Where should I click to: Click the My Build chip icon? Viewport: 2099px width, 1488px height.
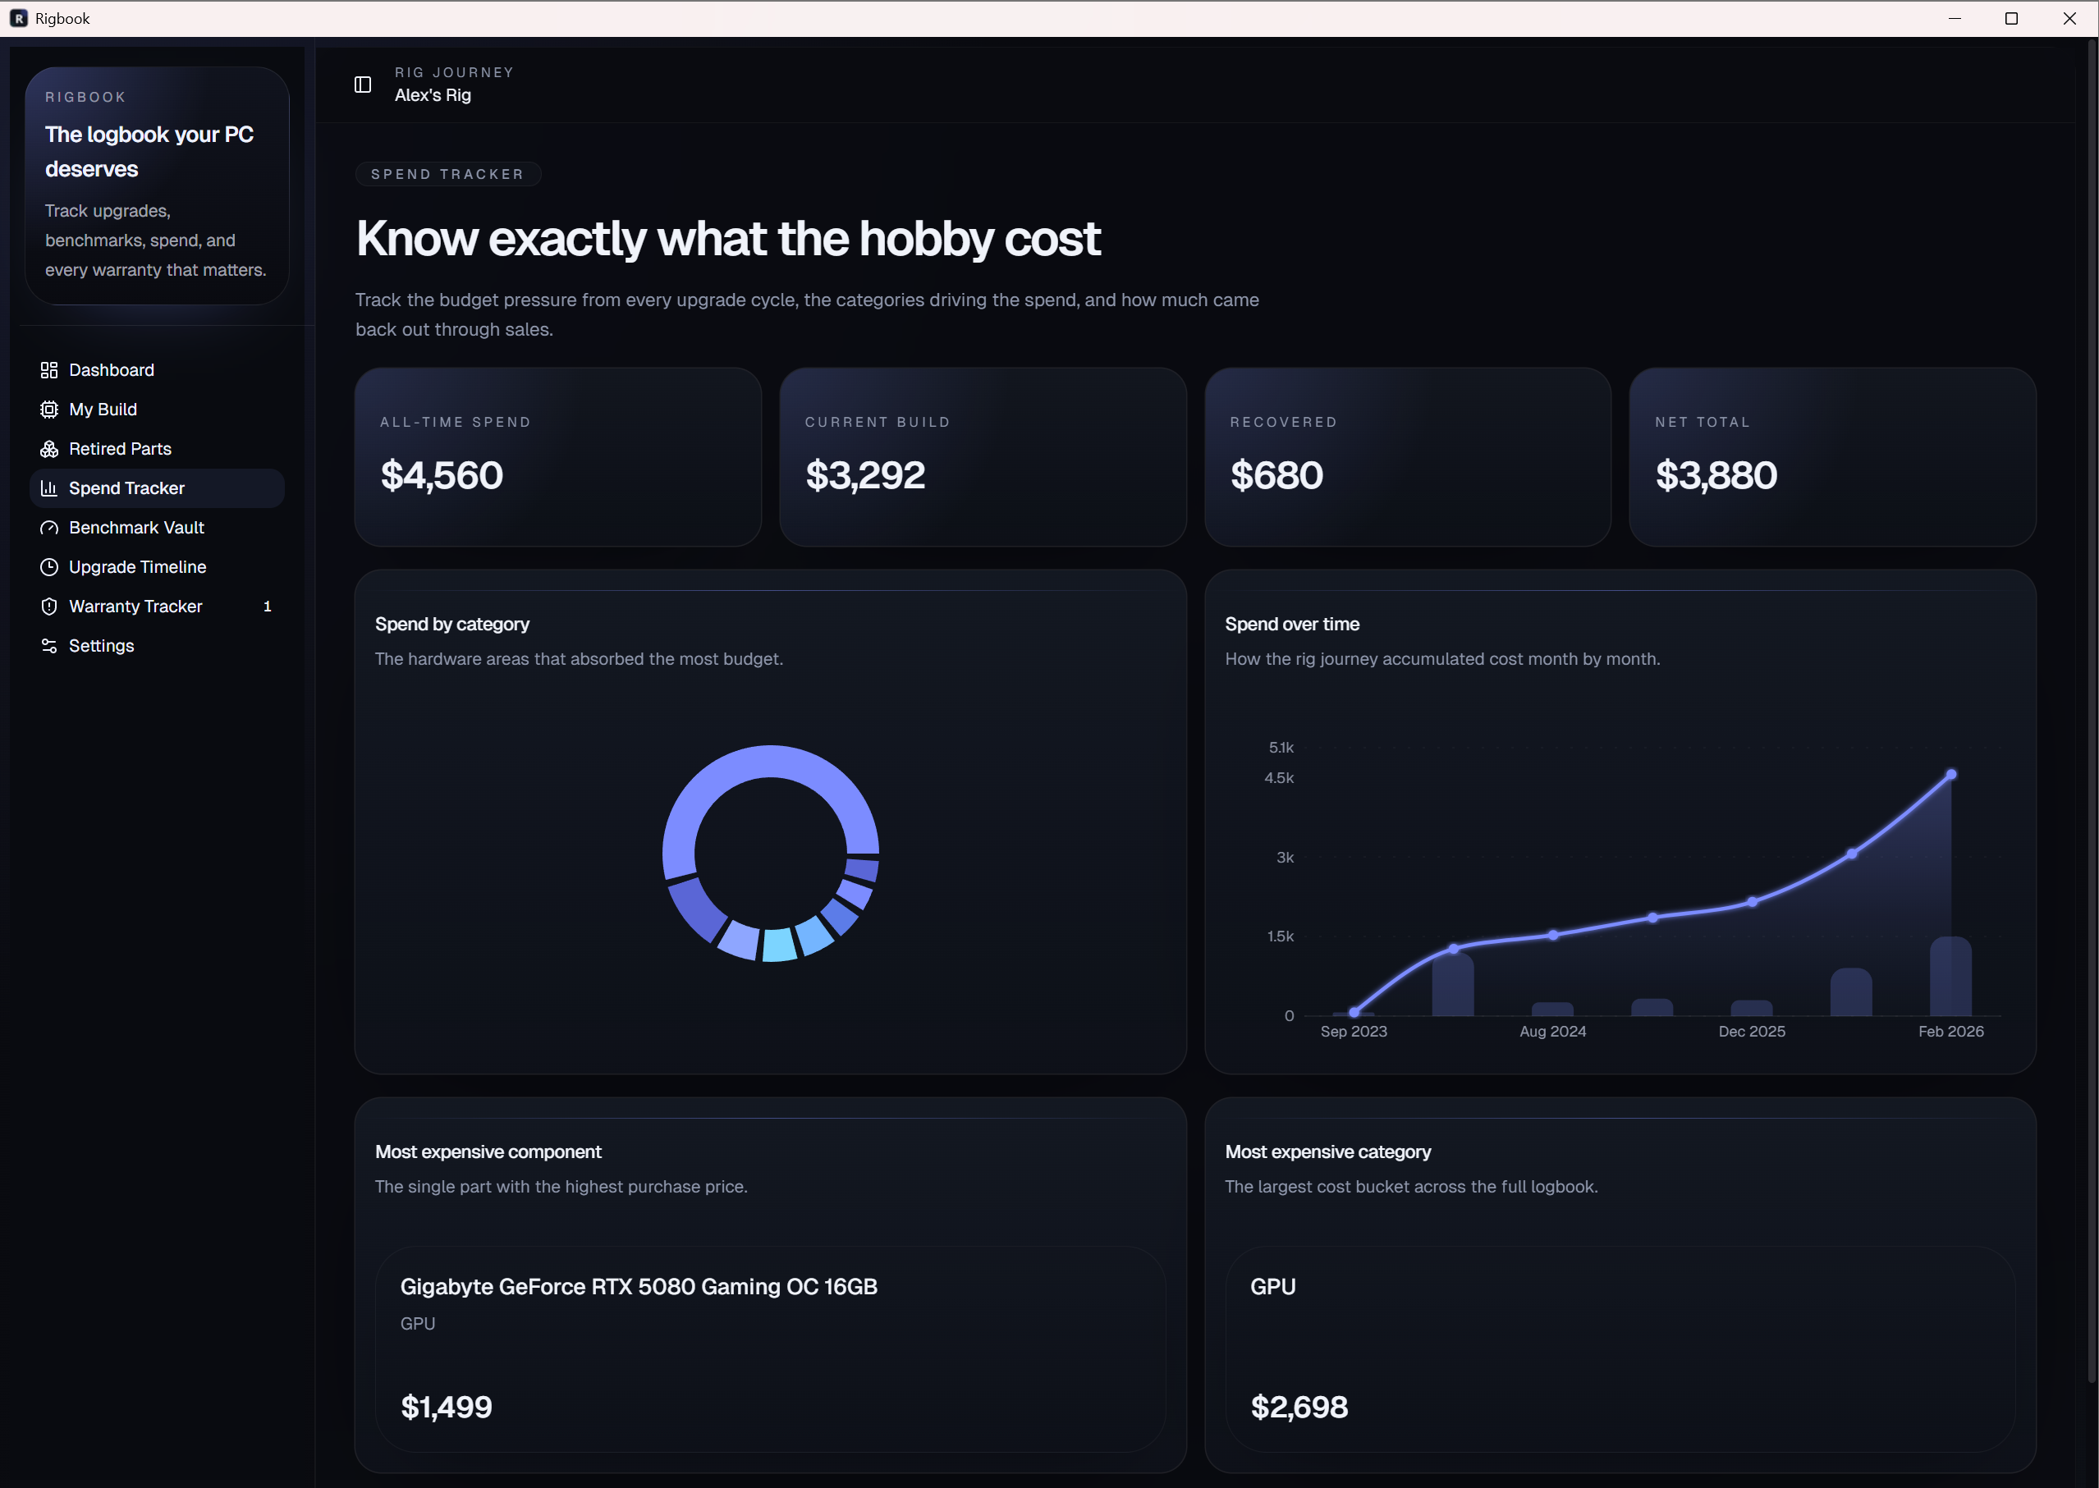pos(49,410)
